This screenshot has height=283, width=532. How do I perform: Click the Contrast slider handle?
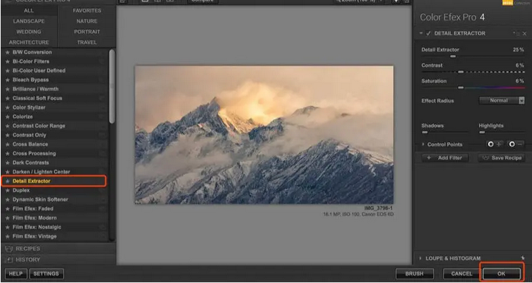pos(461,72)
